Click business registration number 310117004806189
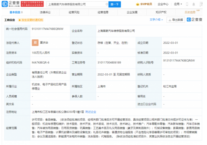Image resolution: width=207 pixels, height=145 pixels. tap(109, 63)
